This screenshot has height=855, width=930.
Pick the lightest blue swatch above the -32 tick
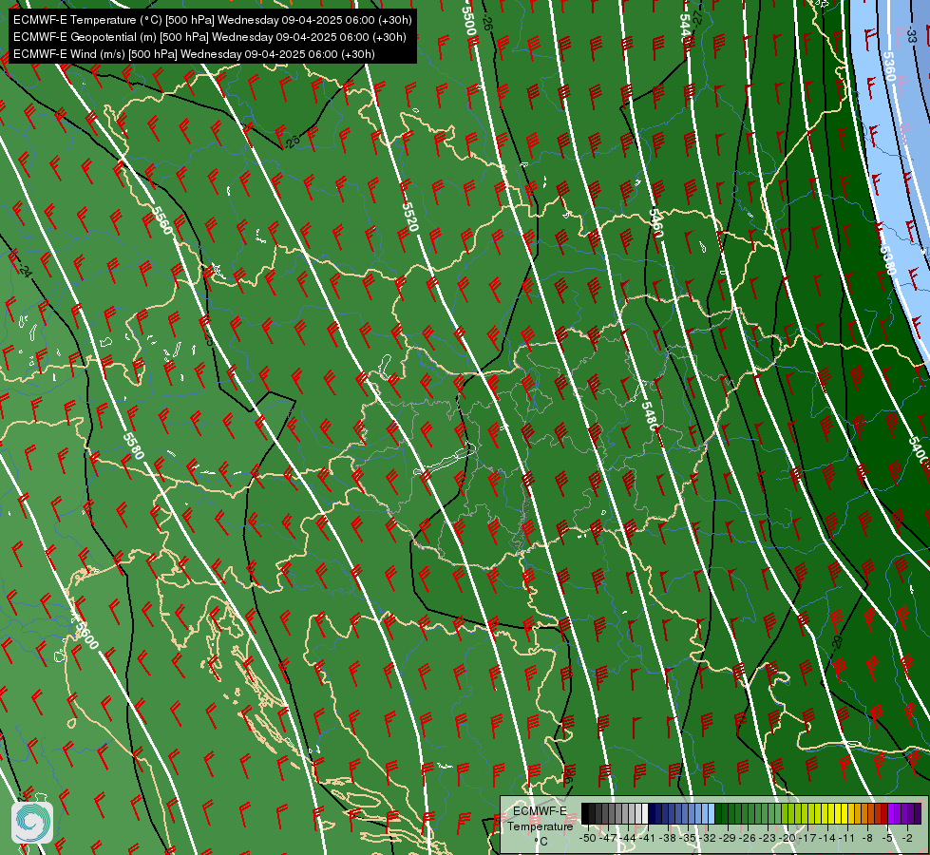point(712,813)
